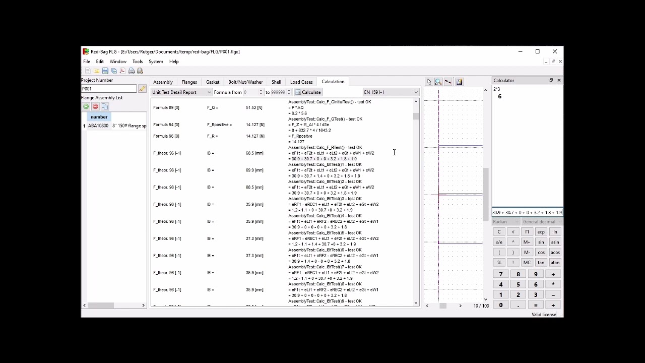Image resolution: width=645 pixels, height=363 pixels.
Task: Switch to the Gasket tab
Action: (x=213, y=82)
